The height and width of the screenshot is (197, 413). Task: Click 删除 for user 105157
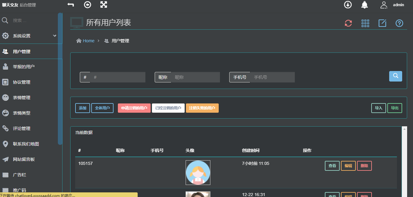364,166
